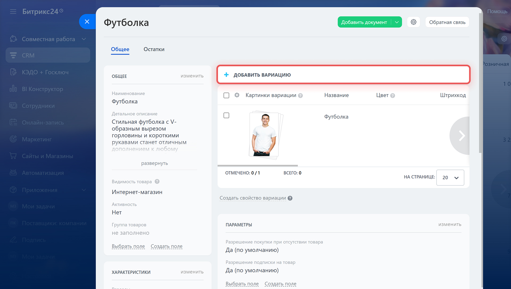Click the Приложения cube icon
Screen dimensions: 511x289
point(13,190)
